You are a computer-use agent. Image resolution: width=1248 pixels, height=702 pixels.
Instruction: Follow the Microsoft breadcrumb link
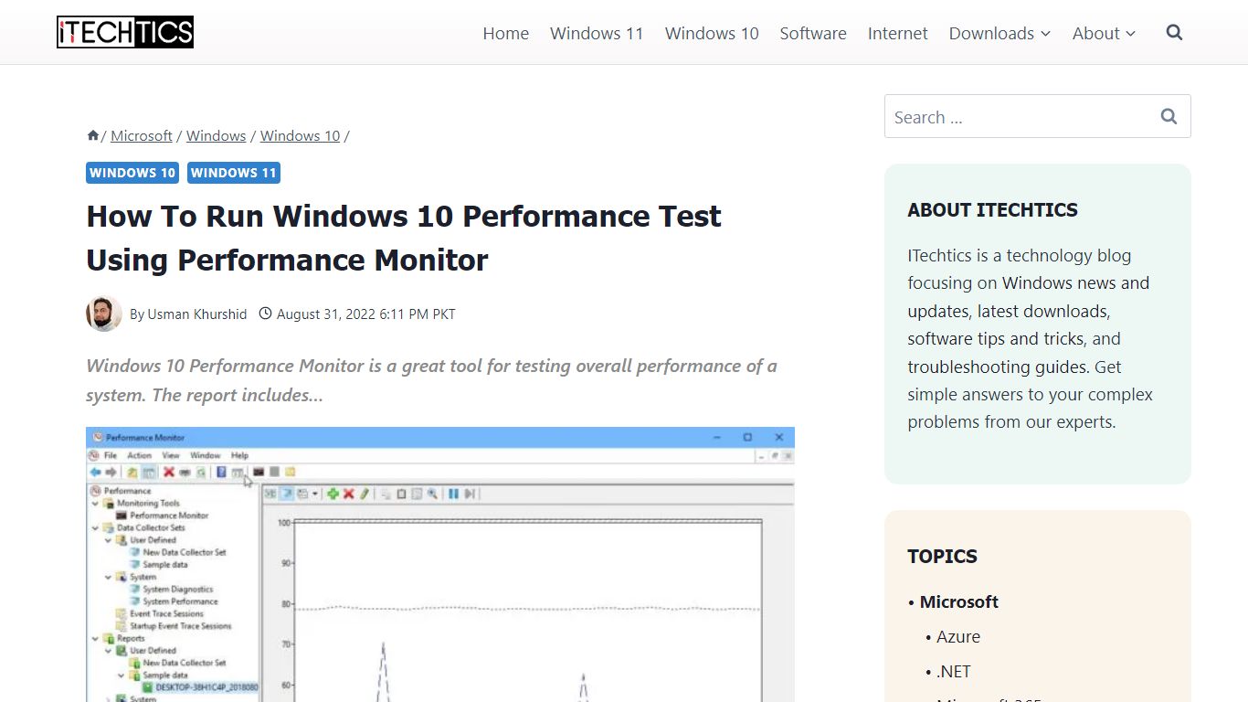(142, 135)
